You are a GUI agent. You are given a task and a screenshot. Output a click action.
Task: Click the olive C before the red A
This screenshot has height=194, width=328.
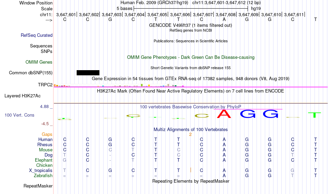click(x=202, y=116)
